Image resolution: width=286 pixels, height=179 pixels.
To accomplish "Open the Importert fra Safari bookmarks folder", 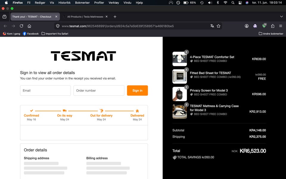I will [55, 34].
